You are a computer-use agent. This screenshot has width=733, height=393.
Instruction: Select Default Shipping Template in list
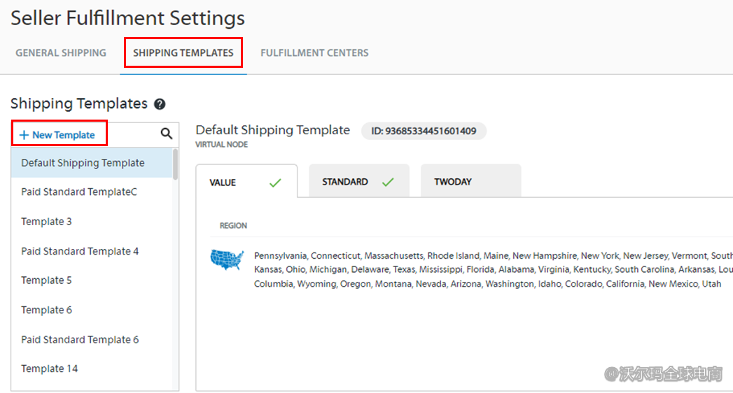[92, 163]
